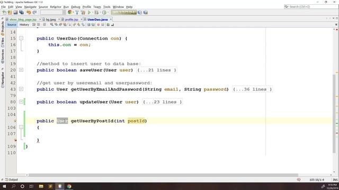The width and height of the screenshot is (339, 190).
Task: Click the '{...23 lines }' folded block
Action: 163,102
